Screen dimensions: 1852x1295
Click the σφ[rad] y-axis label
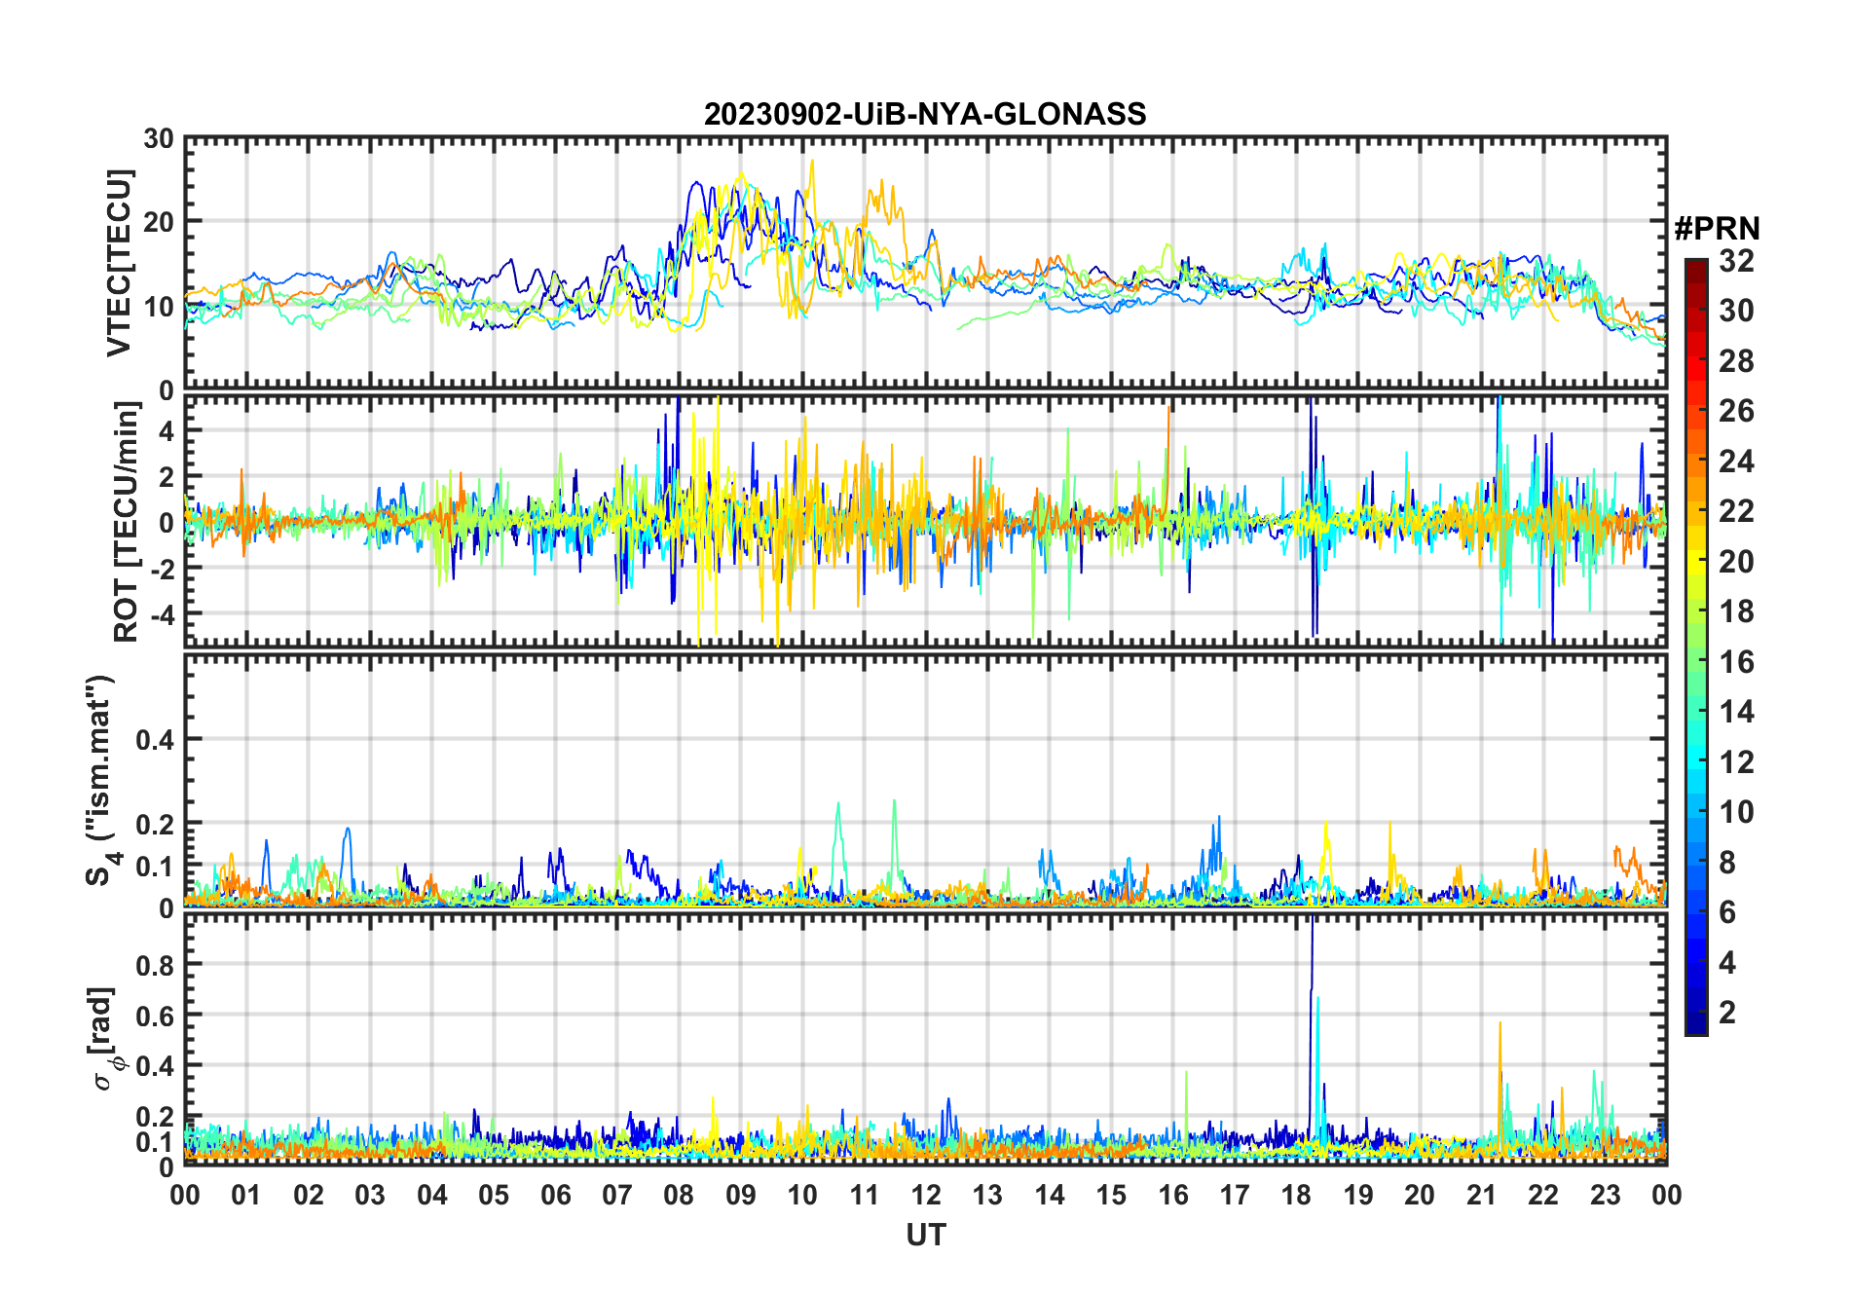click(x=103, y=1038)
